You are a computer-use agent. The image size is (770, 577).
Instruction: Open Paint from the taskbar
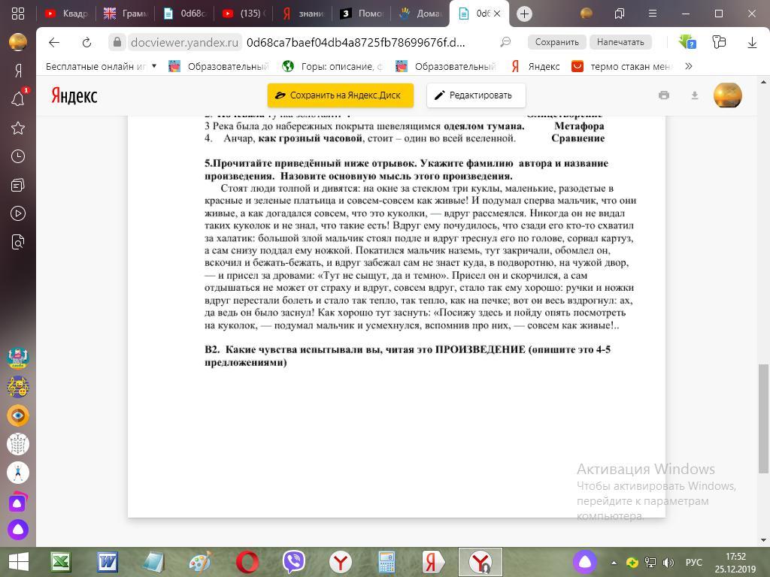click(x=200, y=562)
